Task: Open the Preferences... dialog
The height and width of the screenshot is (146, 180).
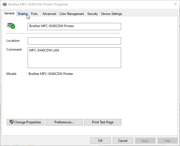Action: coord(64,122)
